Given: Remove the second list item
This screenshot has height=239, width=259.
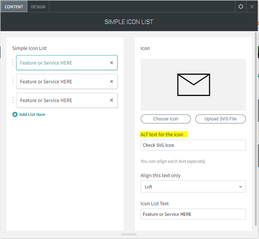Looking at the screenshot, I should coord(112,81).
